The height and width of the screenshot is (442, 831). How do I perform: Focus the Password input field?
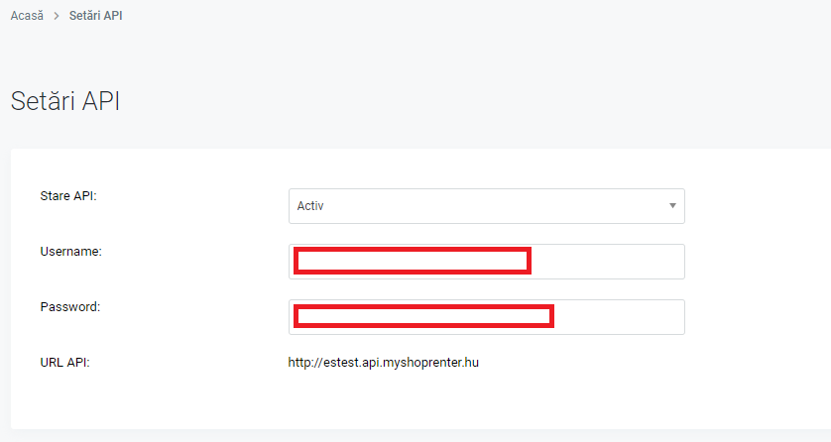click(x=487, y=317)
